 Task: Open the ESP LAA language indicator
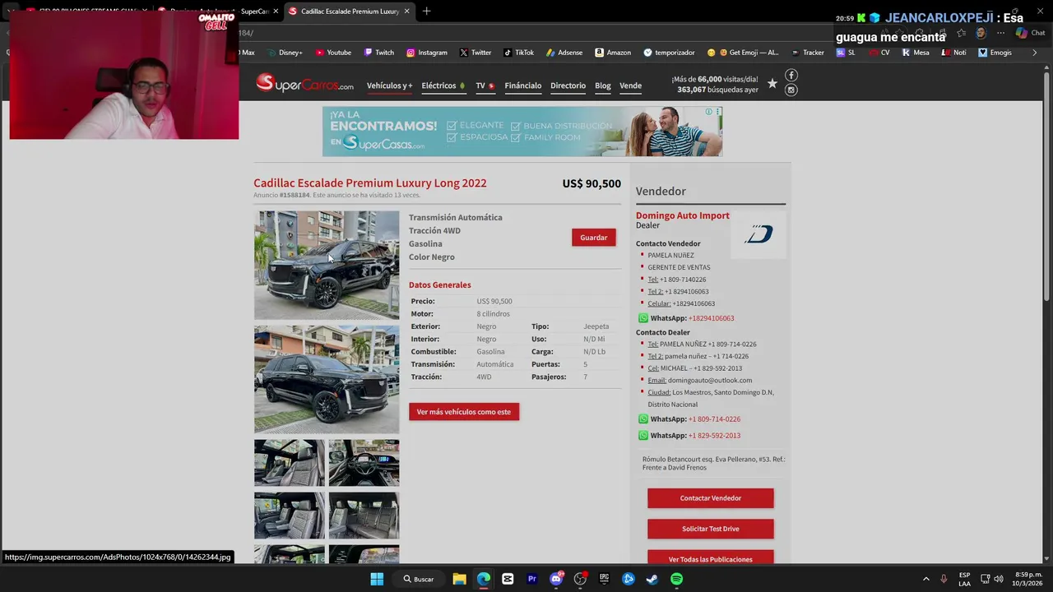(964, 579)
